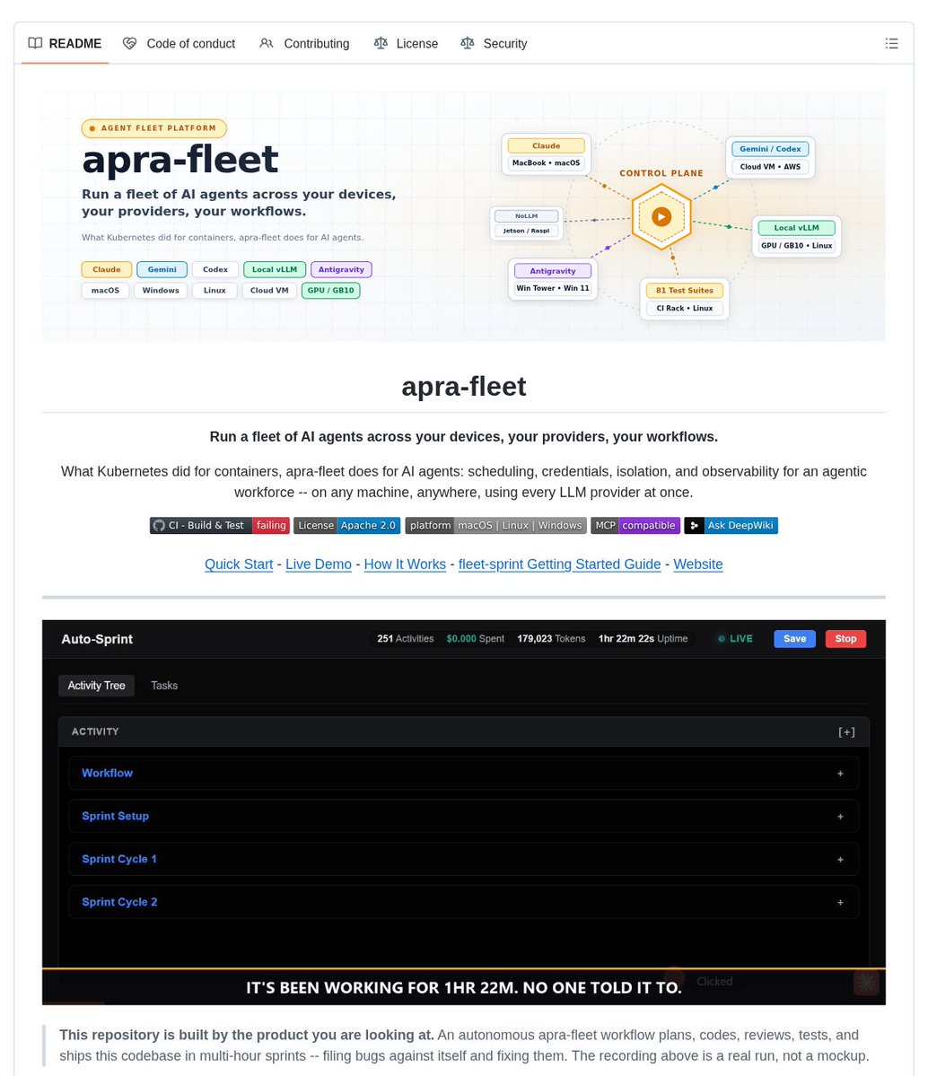
Task: Click the Save button in Auto-Sprint
Action: (x=795, y=639)
